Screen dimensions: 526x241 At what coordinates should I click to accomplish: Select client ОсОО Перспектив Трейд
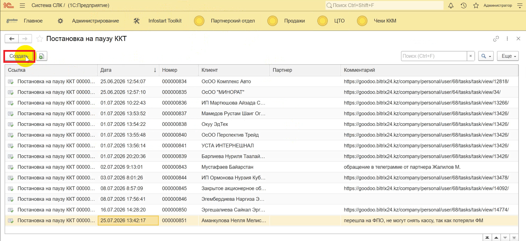coord(230,135)
